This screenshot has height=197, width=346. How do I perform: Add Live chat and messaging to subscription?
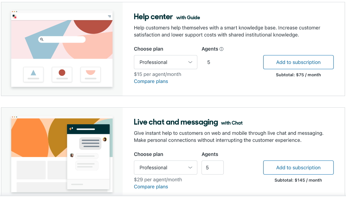pyautogui.click(x=298, y=168)
